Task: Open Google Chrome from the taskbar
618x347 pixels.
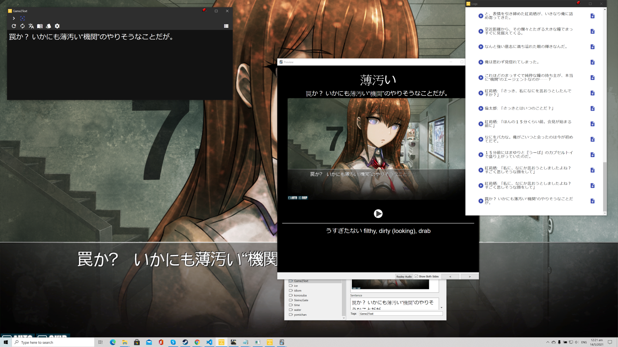Action: (x=197, y=342)
